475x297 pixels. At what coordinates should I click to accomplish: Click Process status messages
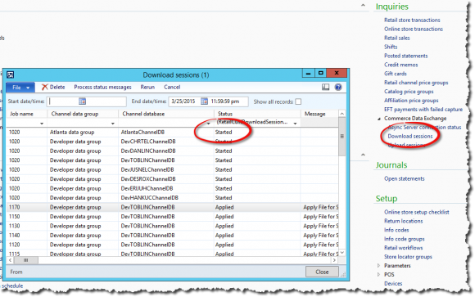tap(102, 88)
